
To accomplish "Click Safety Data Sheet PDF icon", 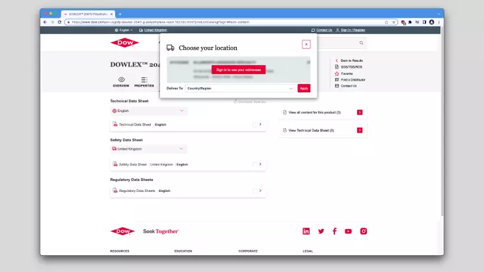I will [x=115, y=164].
